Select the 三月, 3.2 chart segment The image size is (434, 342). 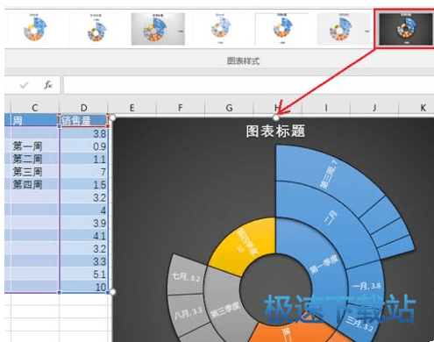point(359,324)
